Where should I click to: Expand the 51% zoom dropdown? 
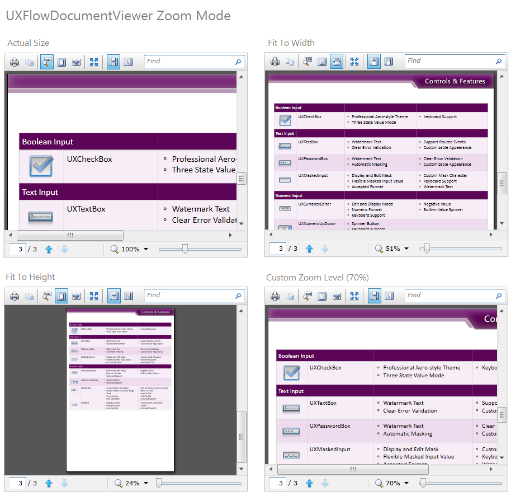click(x=406, y=249)
